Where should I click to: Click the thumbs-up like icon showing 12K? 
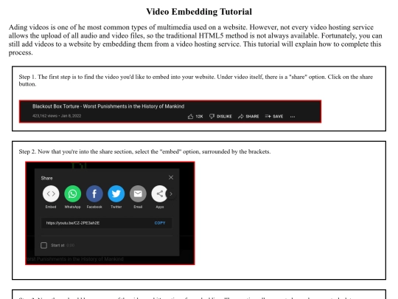(x=190, y=117)
